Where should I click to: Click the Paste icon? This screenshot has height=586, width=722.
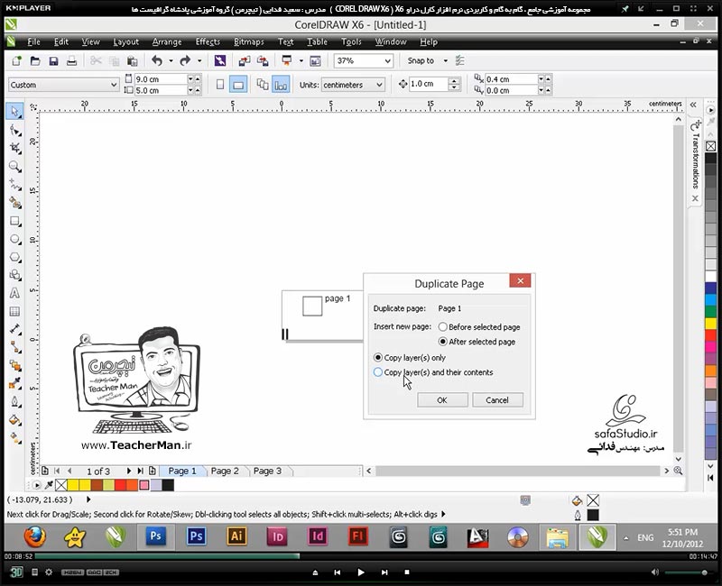(132, 60)
